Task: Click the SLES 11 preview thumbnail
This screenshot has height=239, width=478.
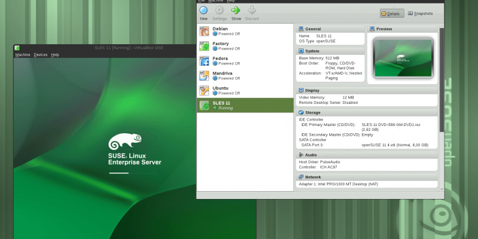Action: [403, 58]
